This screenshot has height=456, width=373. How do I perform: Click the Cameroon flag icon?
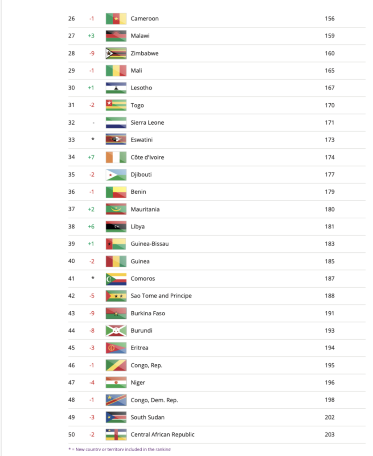coord(116,19)
